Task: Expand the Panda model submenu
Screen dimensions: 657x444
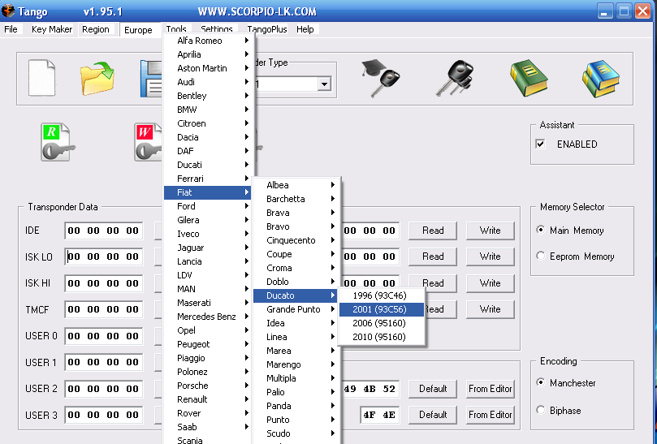Action: point(296,406)
